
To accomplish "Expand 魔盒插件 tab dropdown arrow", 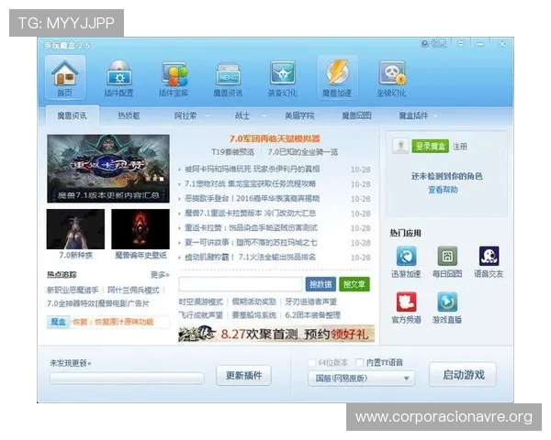I will tap(435, 115).
